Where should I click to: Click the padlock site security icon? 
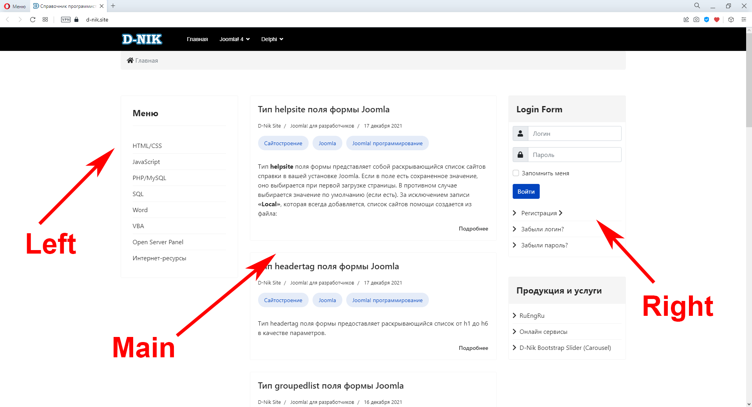click(76, 20)
